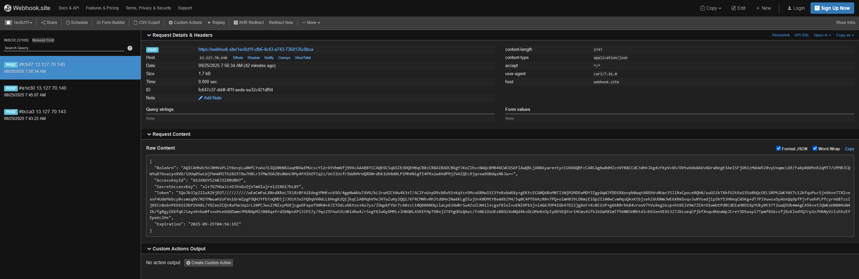The image size is (859, 279).
Task: Expand the More toolbar dropdown
Action: point(311,23)
